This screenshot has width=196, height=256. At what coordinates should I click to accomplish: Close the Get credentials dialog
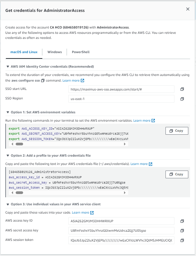tap(188, 9)
